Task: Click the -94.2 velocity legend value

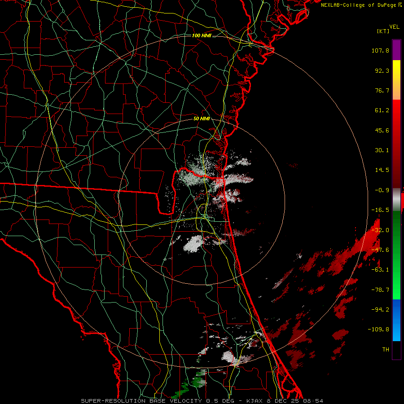Action: (x=380, y=309)
